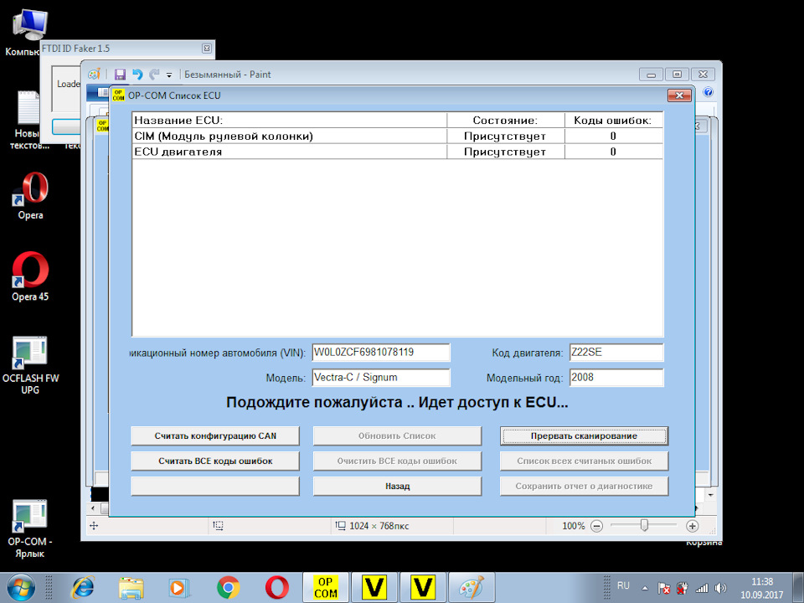Click the volume icon in system tray

[720, 588]
